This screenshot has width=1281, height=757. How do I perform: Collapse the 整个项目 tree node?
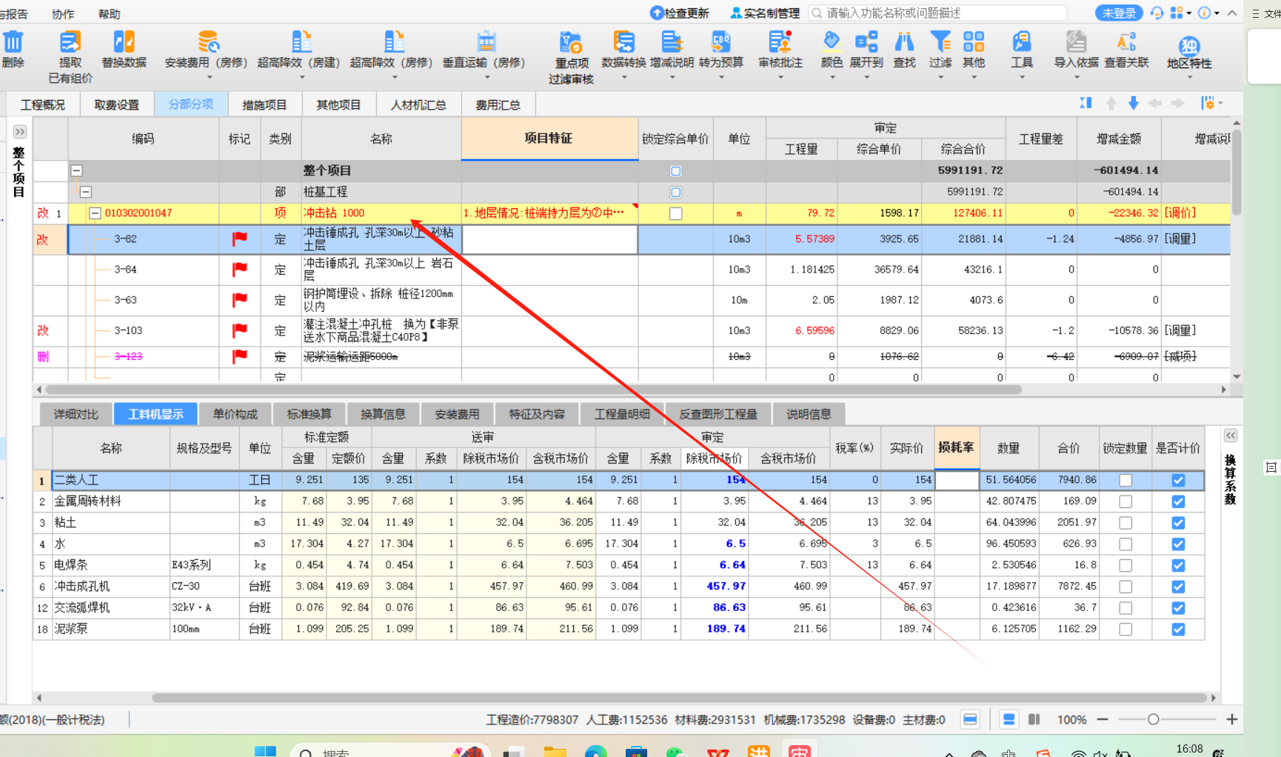point(76,171)
